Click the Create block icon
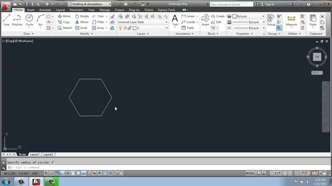332x186 pixels. pos(218,16)
